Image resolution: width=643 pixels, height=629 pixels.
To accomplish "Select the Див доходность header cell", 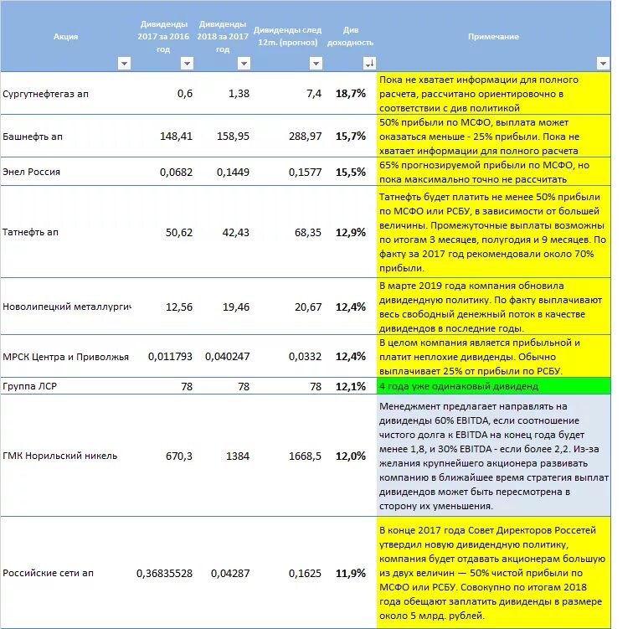I will (x=350, y=37).
